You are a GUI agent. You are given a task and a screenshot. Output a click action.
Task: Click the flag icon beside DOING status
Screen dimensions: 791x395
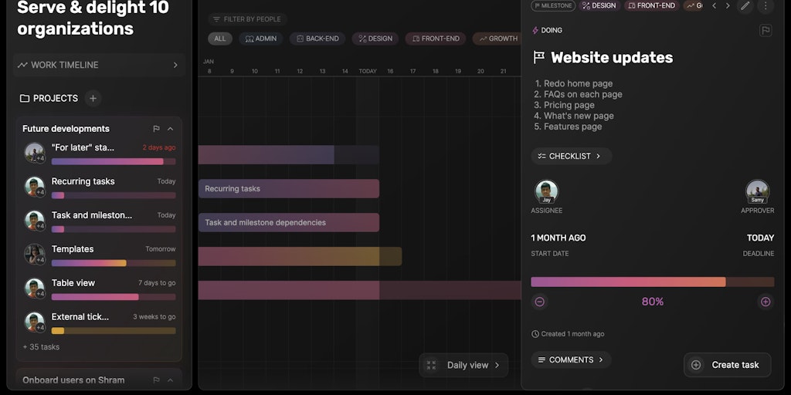pos(766,30)
